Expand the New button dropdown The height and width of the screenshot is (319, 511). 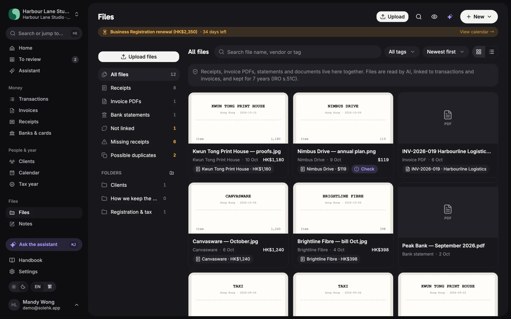[479, 17]
